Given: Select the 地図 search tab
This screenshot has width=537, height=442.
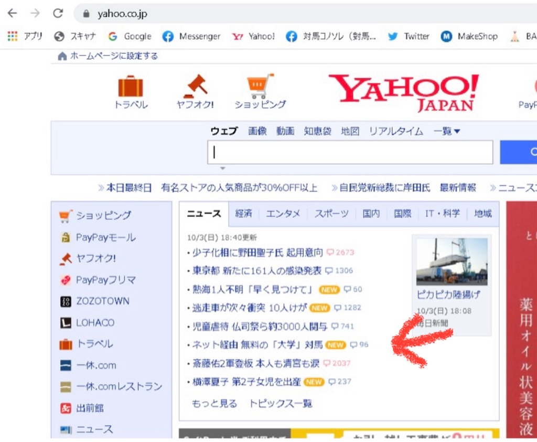Looking at the screenshot, I should (350, 131).
